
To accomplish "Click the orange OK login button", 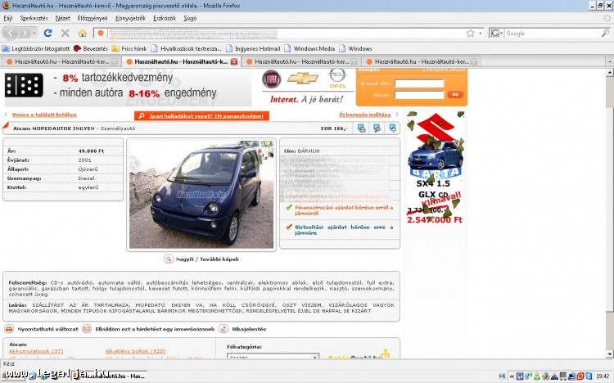I will [x=454, y=95].
